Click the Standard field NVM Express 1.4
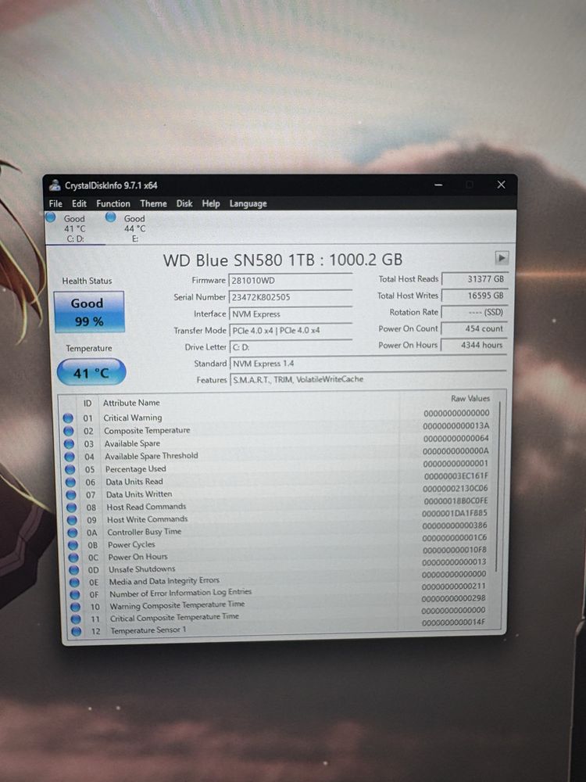Screen dimensions: 586x782 click(x=368, y=364)
